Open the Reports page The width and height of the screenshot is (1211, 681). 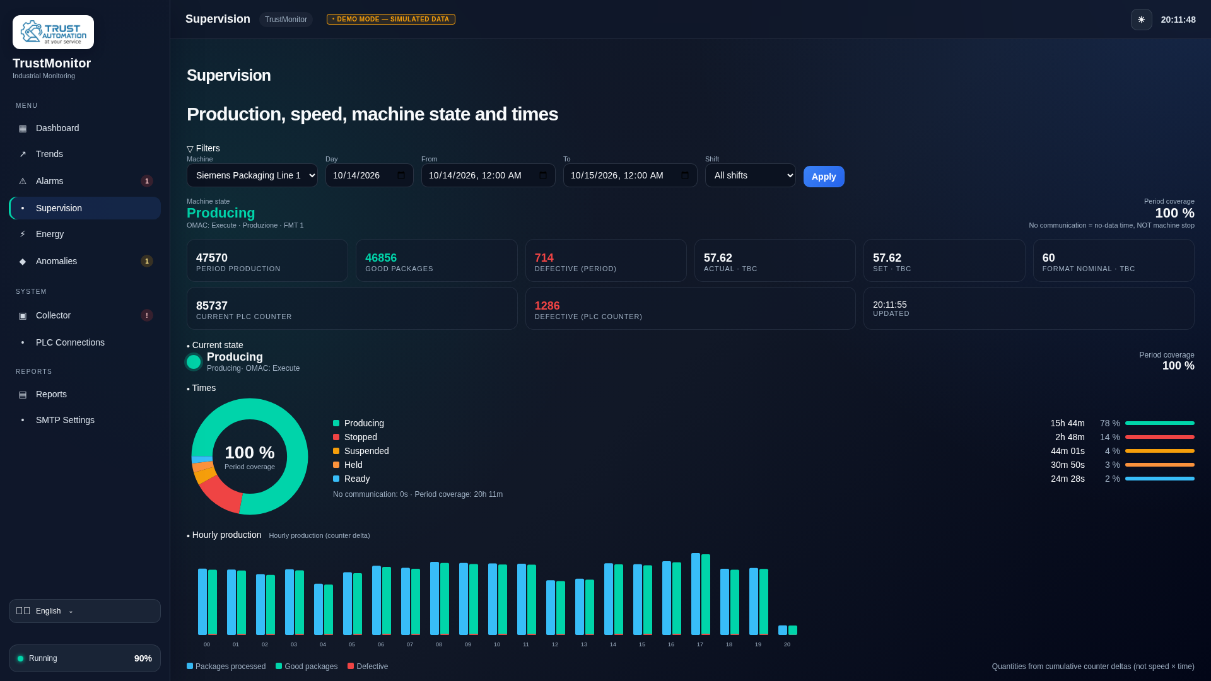tap(85, 395)
